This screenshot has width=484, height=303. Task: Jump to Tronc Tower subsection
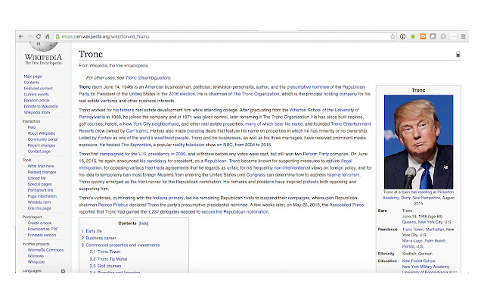109,252
